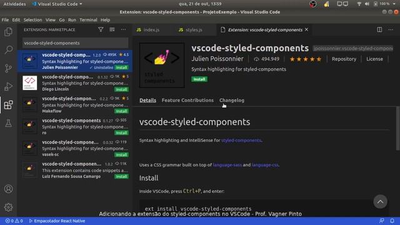The height and width of the screenshot is (225, 400).
Task: Open the License link
Action: [374, 59]
